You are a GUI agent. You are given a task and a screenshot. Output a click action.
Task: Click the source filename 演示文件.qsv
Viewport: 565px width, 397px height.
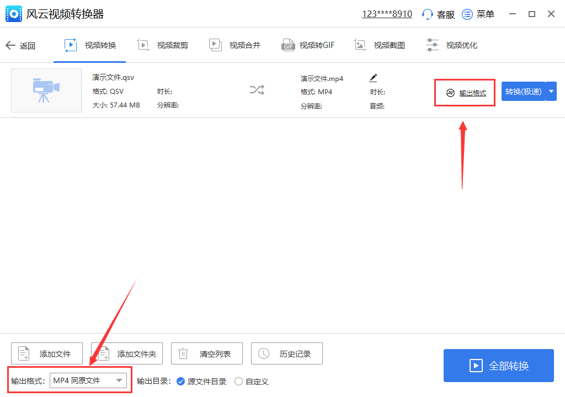pos(113,77)
